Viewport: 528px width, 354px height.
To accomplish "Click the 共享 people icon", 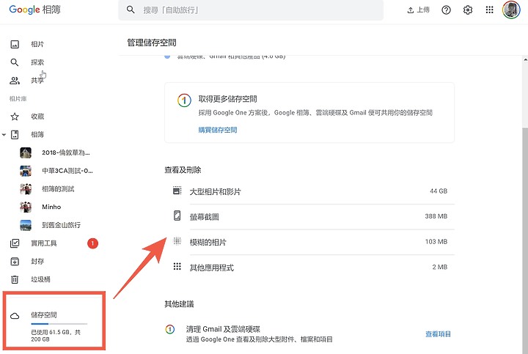I will click(15, 81).
